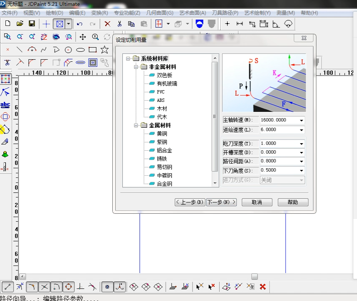357x301 pixels.
Task: Select the star shape drawing tool
Action: pos(104,50)
